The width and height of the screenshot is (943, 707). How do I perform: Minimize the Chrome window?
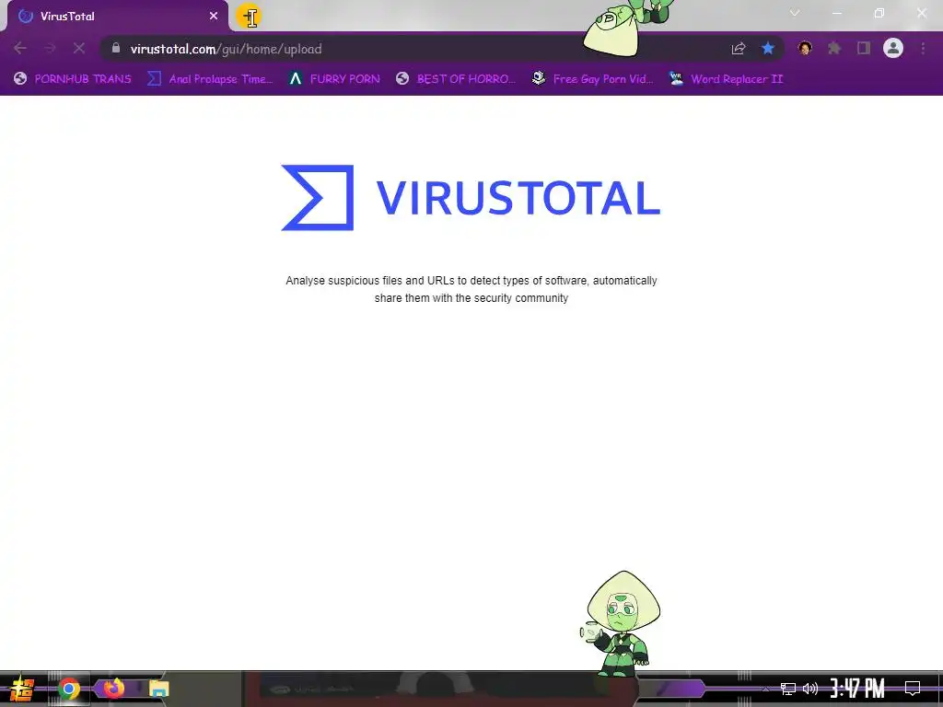[837, 13]
